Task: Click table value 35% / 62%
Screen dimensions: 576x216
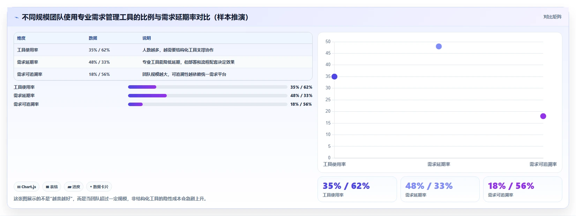Action: 99,50
